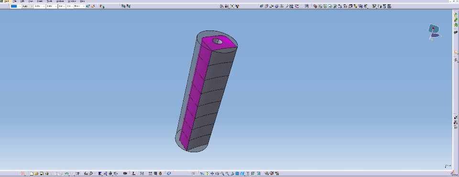Activate the Pan view tool
Viewport: 459px width, 177px height.
click(212, 174)
